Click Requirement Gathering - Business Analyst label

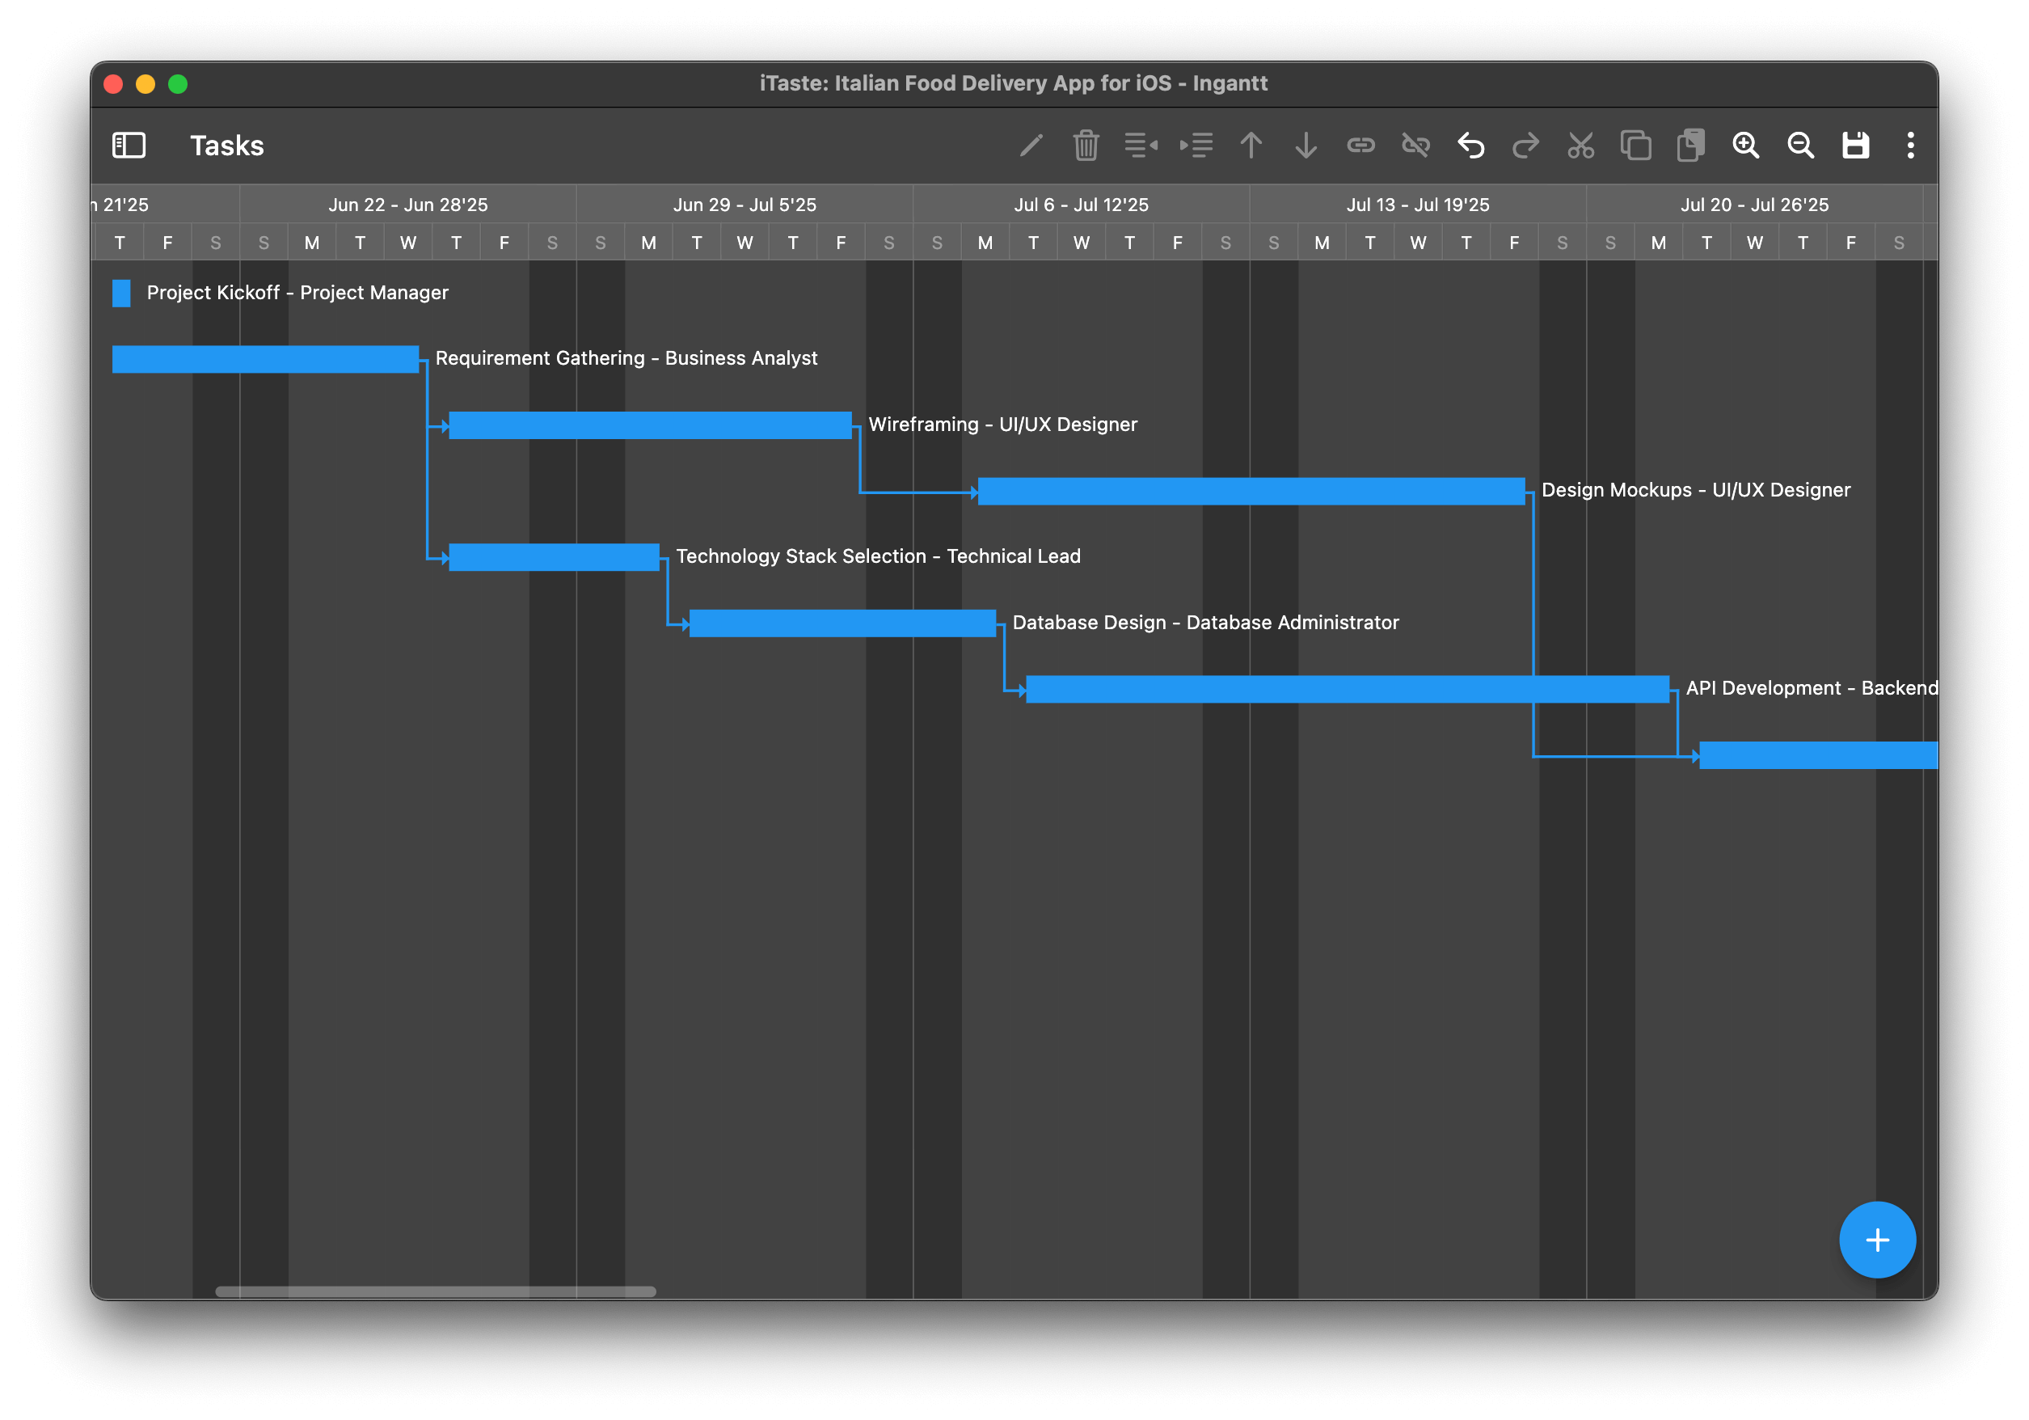(x=626, y=358)
